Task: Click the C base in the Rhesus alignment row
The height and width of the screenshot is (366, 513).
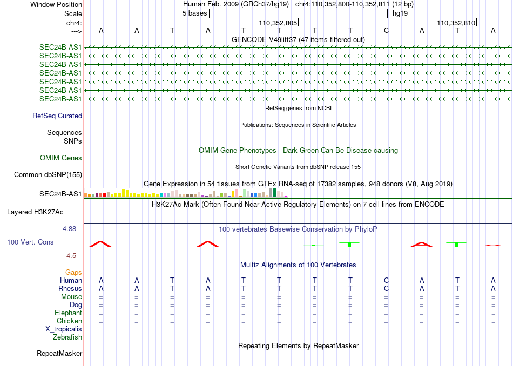Action: pyautogui.click(x=386, y=288)
